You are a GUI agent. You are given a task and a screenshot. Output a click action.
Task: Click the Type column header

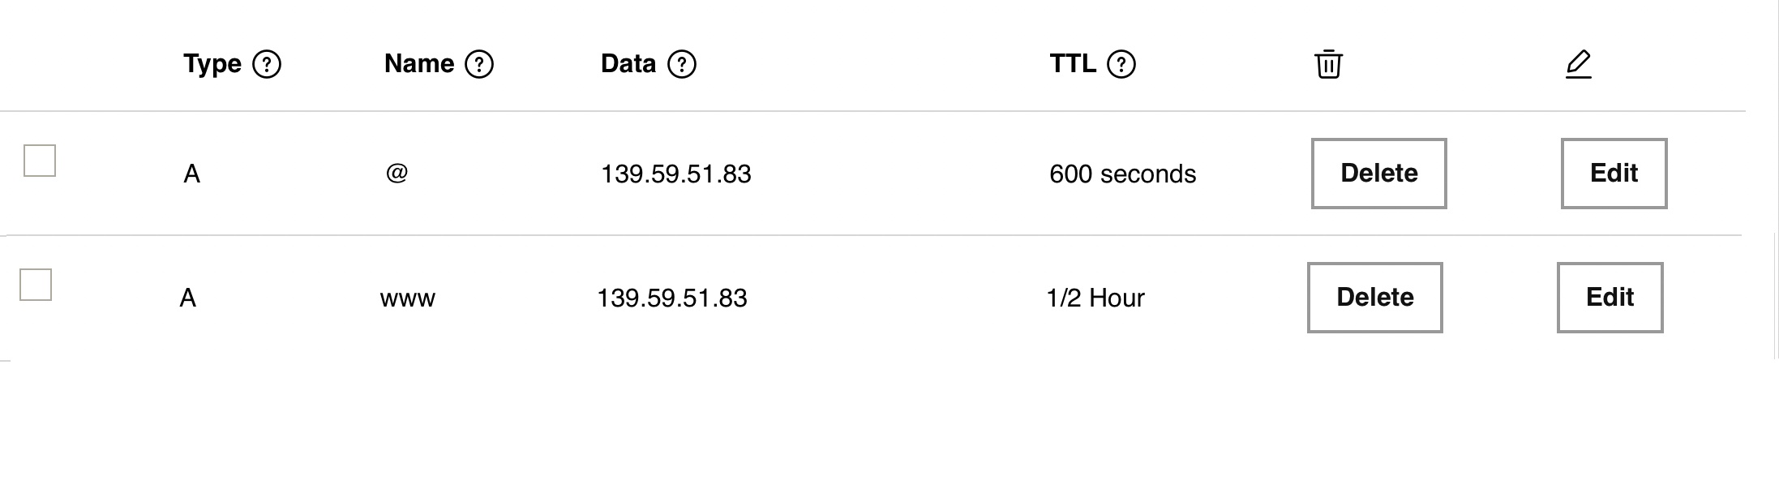click(x=212, y=63)
